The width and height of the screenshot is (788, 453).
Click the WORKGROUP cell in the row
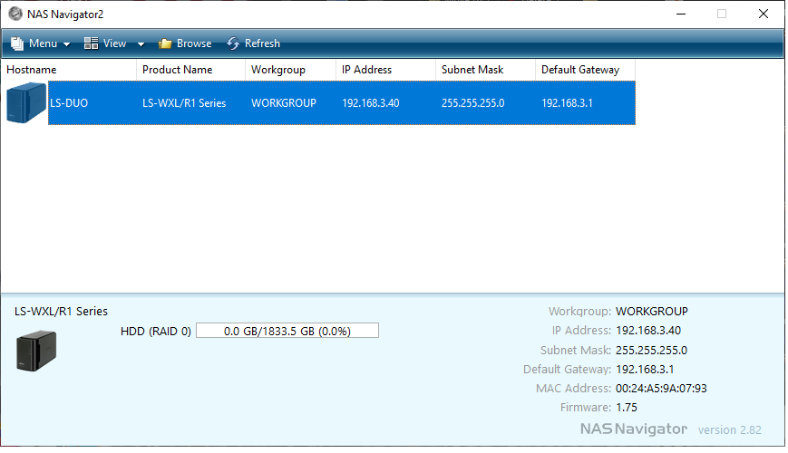click(x=284, y=103)
